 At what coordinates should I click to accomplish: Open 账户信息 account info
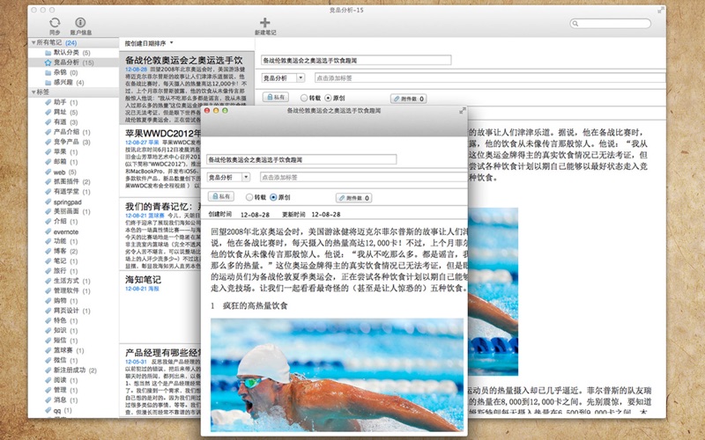[x=80, y=22]
